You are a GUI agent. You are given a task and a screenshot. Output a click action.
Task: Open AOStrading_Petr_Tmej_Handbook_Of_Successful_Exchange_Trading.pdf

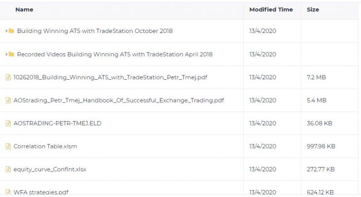[118, 100]
